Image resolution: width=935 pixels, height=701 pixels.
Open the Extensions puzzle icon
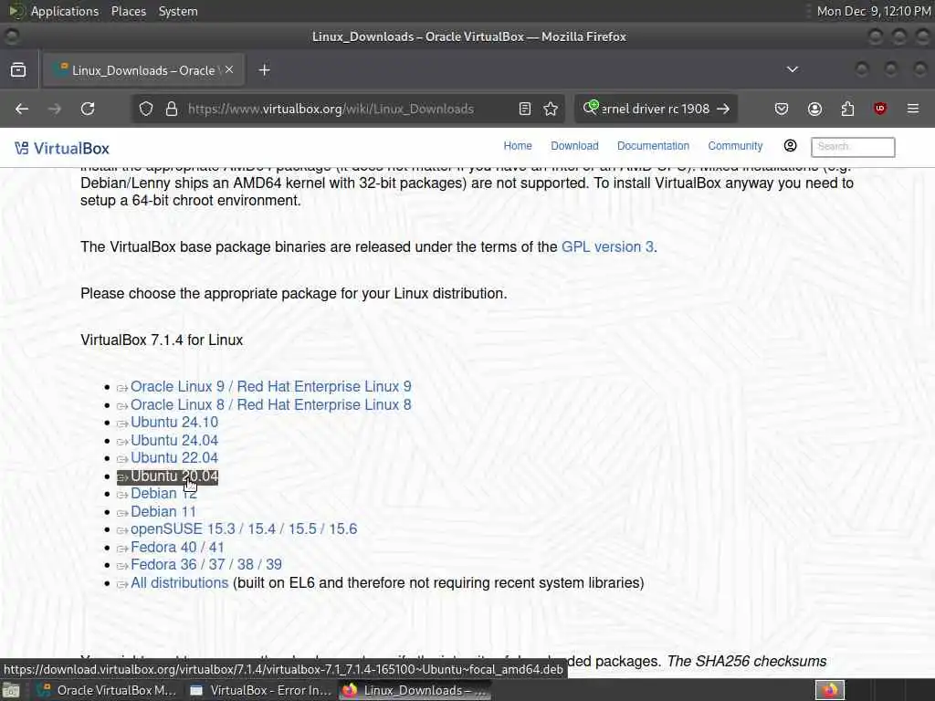point(847,109)
